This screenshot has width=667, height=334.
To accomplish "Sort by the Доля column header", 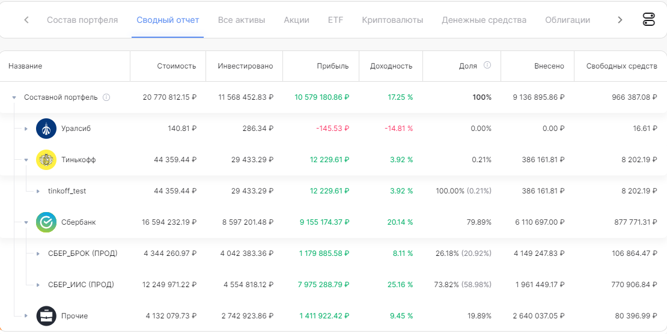I will coord(468,66).
